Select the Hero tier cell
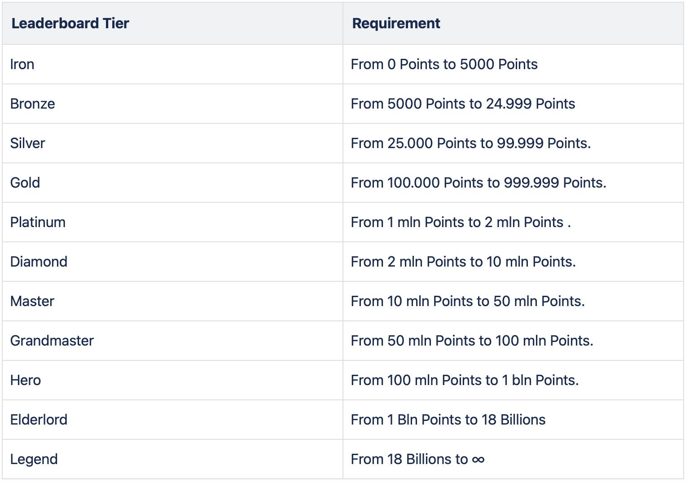The height and width of the screenshot is (482, 685). tap(172, 380)
